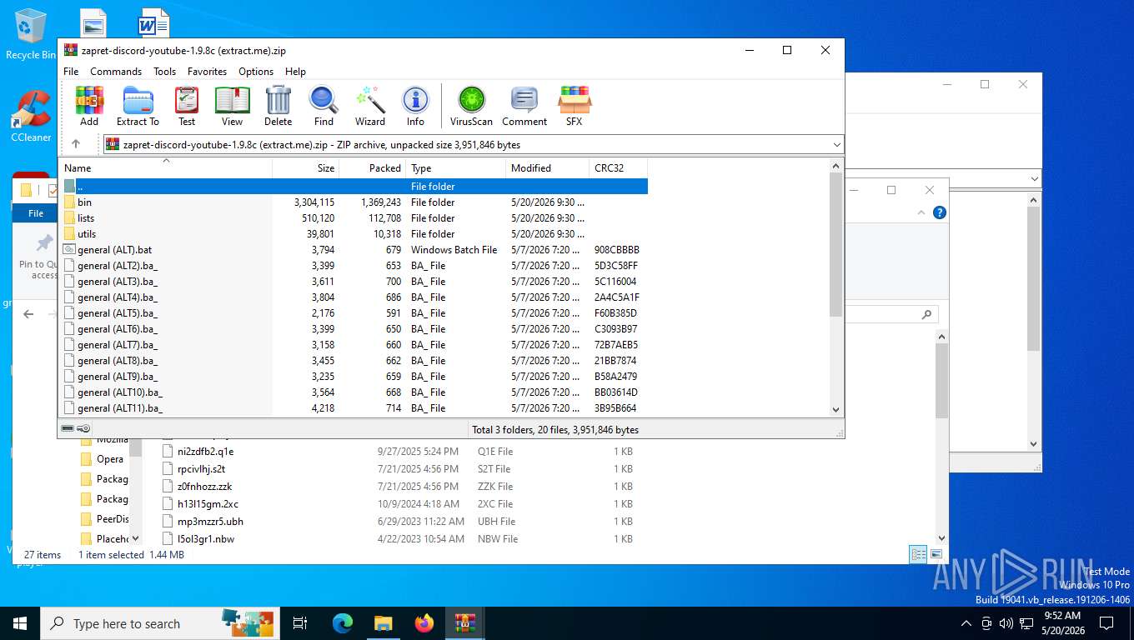The image size is (1134, 640).
Task: Click the back arrow in Explorer window
Action: (28, 314)
